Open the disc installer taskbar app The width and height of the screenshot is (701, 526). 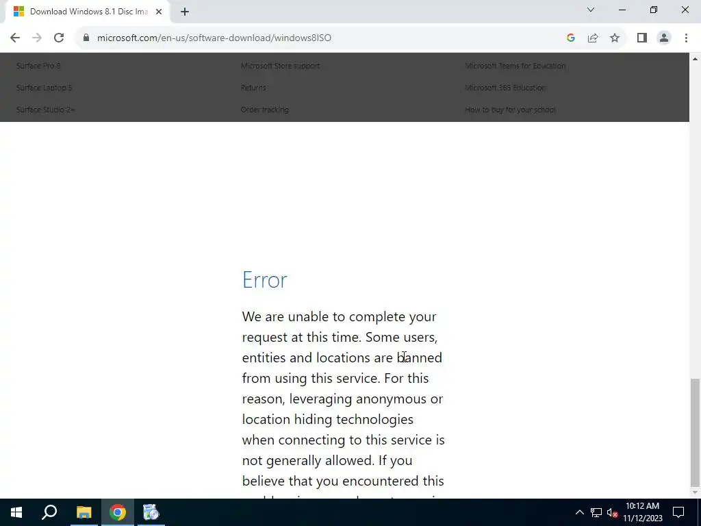151,512
